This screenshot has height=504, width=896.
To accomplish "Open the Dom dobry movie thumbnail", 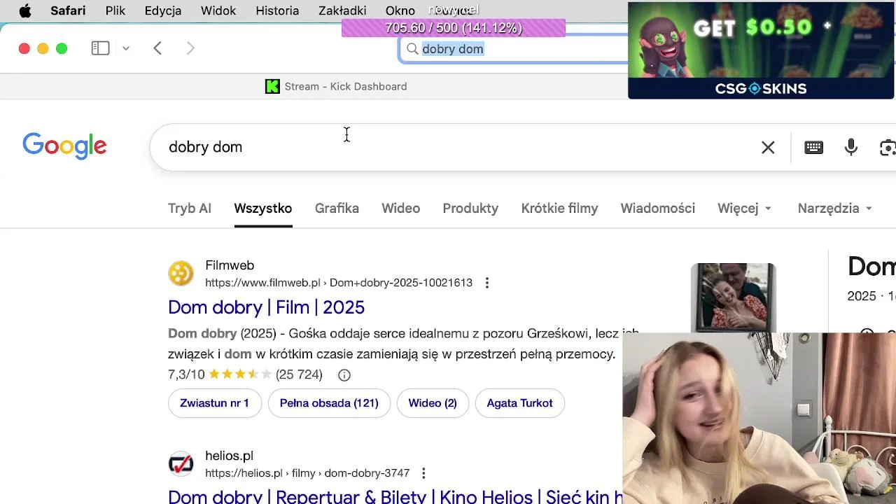I will (x=733, y=298).
